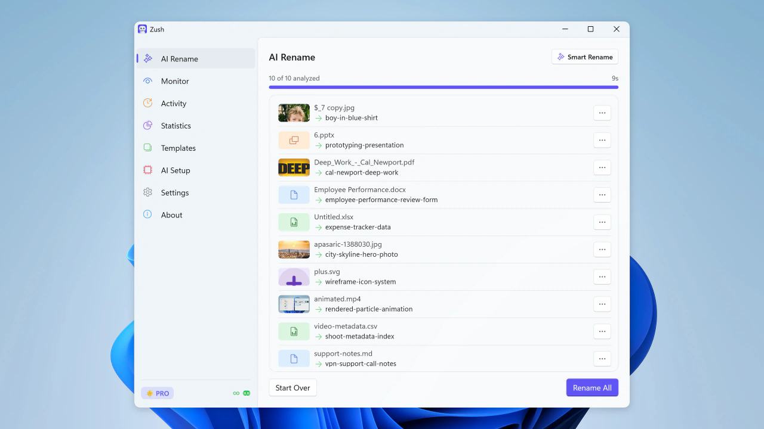Click the Smart Rename button
The height and width of the screenshot is (429, 764).
[x=585, y=57]
